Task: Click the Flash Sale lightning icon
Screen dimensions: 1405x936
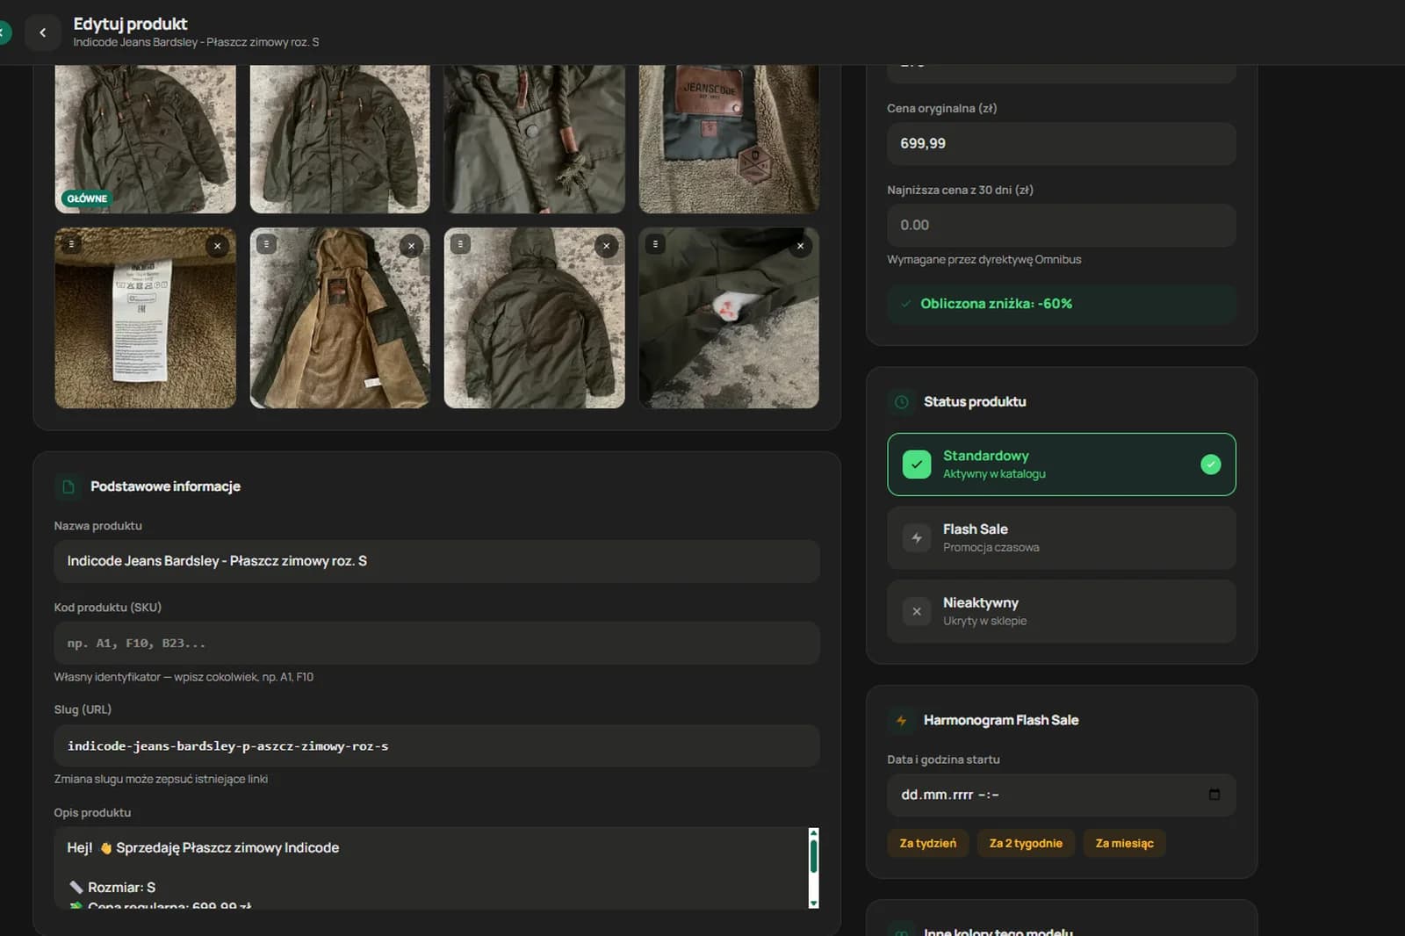Action: coord(917,538)
